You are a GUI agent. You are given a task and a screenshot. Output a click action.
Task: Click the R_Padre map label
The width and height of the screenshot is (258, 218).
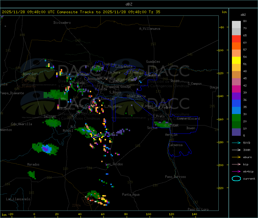[164, 107]
